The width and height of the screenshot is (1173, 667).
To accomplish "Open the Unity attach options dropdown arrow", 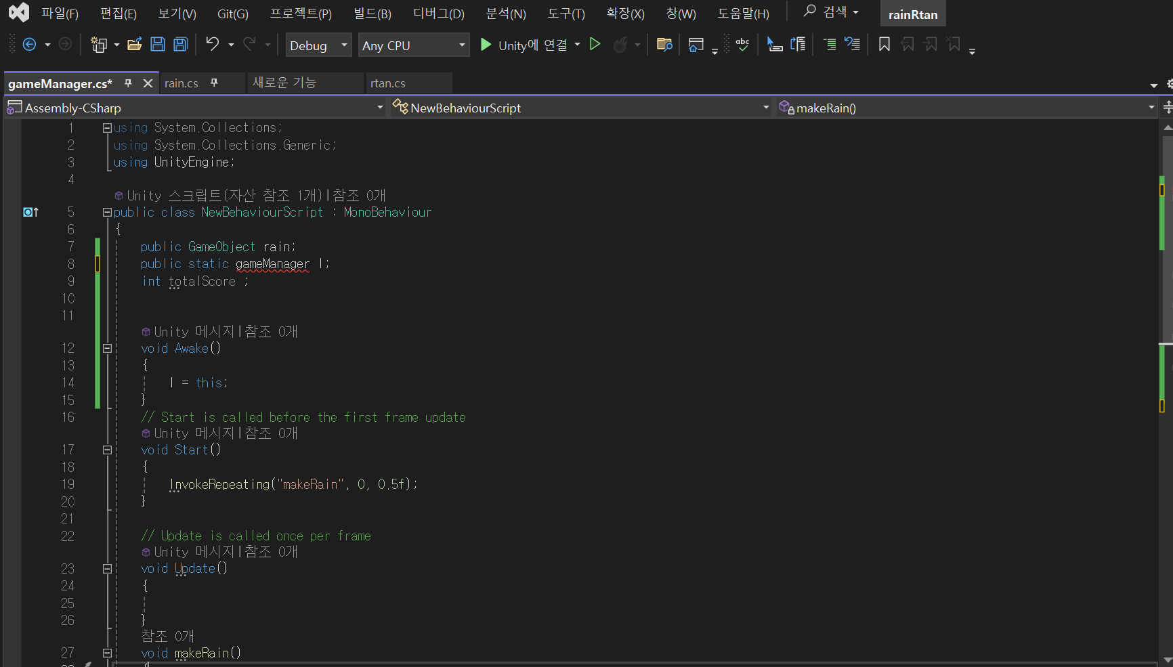I will pyautogui.click(x=577, y=45).
